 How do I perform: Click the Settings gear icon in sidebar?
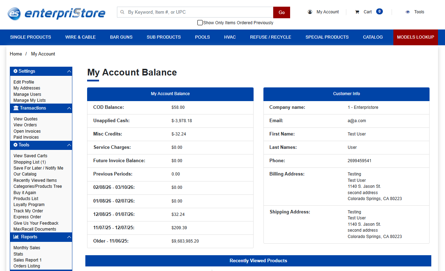coord(15,71)
